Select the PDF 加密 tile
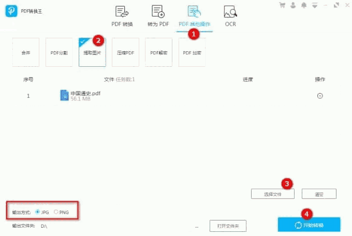The width and height of the screenshot is (352, 236). click(192, 52)
